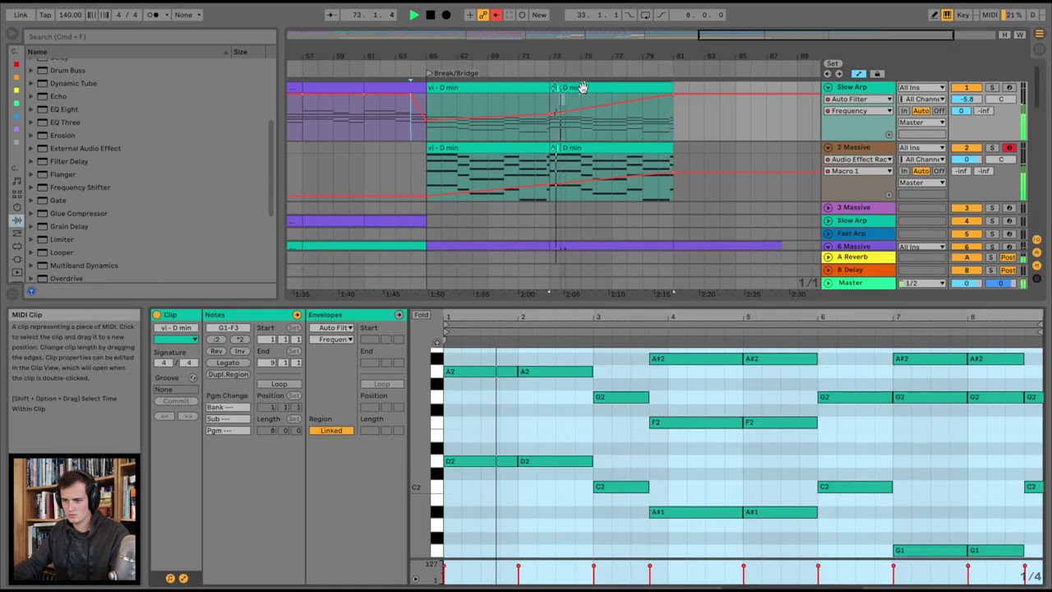
Task: Toggle Follow playback button
Action: [330, 15]
